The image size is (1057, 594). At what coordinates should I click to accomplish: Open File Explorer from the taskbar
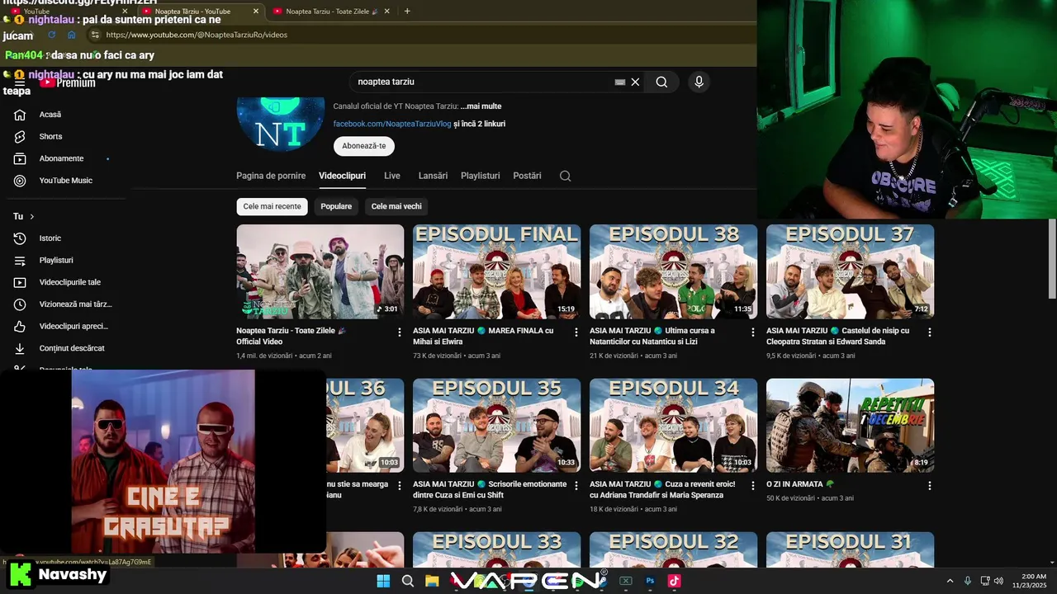coord(432,581)
